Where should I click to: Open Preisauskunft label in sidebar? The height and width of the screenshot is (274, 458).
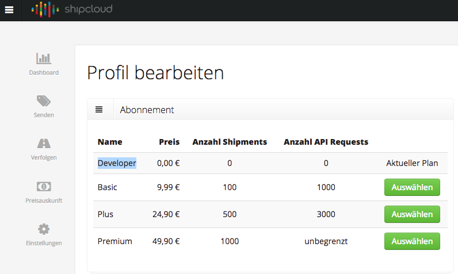click(44, 200)
